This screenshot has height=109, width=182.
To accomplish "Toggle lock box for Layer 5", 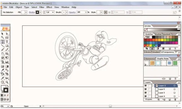I will point(150,89).
